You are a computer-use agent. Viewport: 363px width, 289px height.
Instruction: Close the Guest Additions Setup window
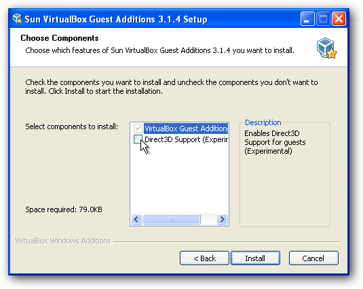[x=339, y=18]
